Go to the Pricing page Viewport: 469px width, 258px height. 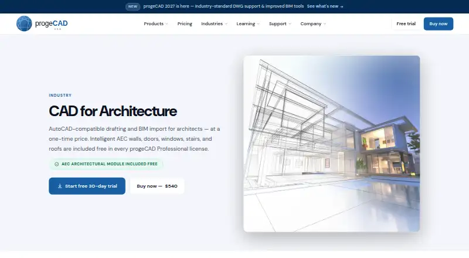point(185,23)
